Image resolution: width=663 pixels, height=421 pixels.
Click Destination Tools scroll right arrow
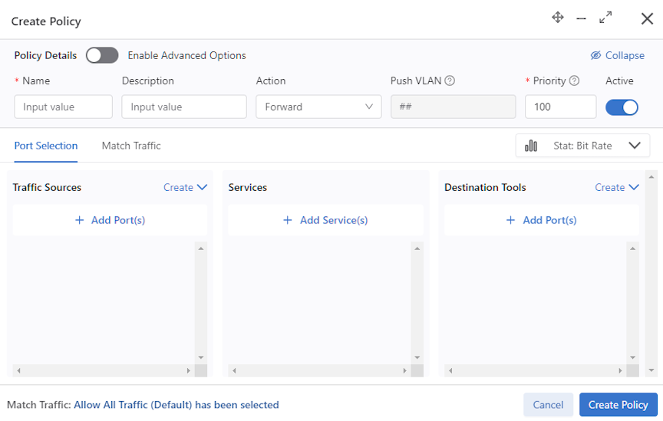point(620,370)
